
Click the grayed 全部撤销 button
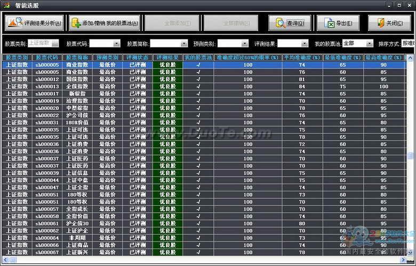click(231, 23)
